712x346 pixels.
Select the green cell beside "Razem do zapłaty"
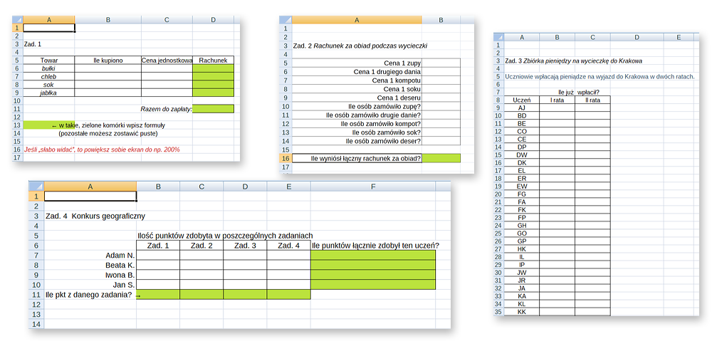pos(213,108)
